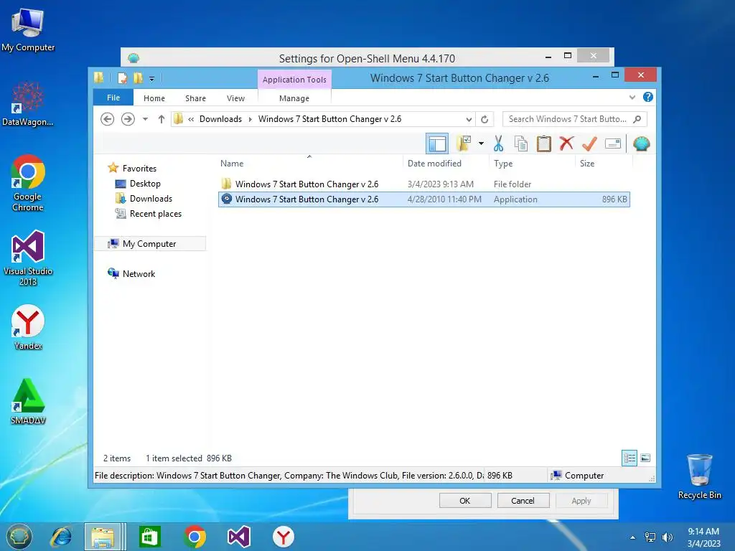The width and height of the screenshot is (735, 551).
Task: Select the Start Button Changer application file
Action: [423, 199]
